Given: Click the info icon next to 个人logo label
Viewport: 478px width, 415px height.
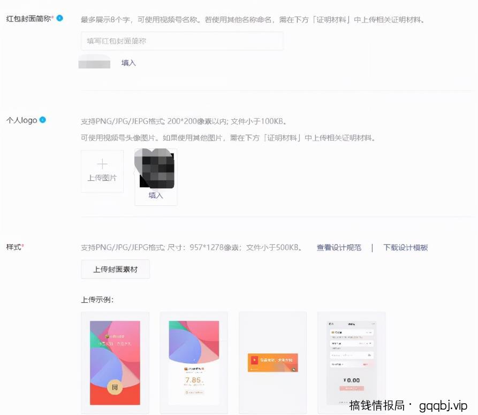Looking at the screenshot, I should tap(44, 120).
